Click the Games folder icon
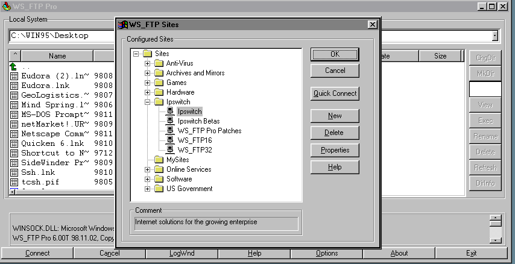 point(159,83)
